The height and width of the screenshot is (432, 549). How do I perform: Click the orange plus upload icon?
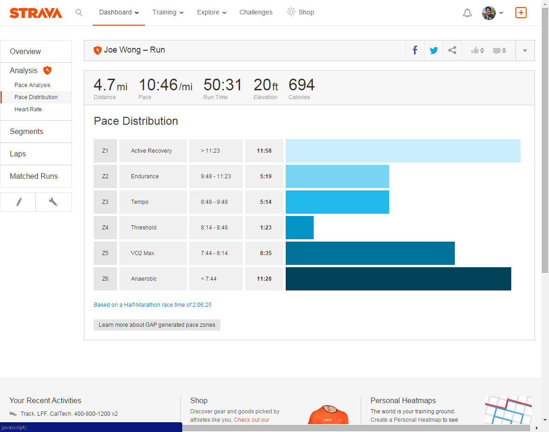(x=521, y=13)
